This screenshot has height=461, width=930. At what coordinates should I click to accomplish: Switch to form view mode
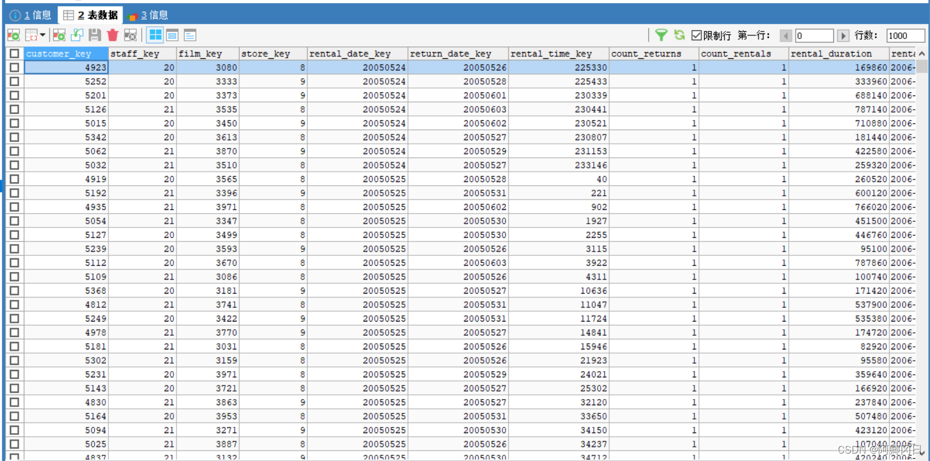coord(172,35)
